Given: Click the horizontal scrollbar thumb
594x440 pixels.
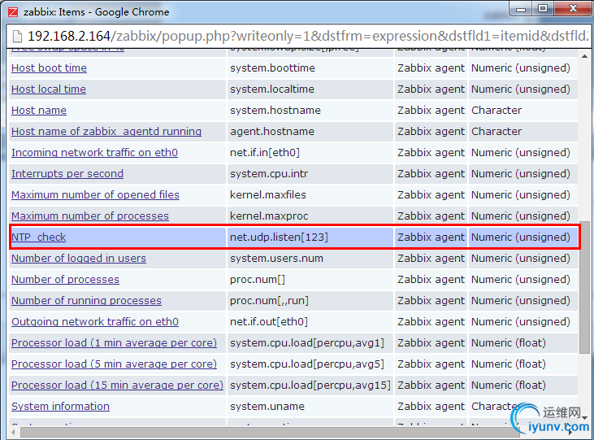Looking at the screenshot, I should 269,432.
